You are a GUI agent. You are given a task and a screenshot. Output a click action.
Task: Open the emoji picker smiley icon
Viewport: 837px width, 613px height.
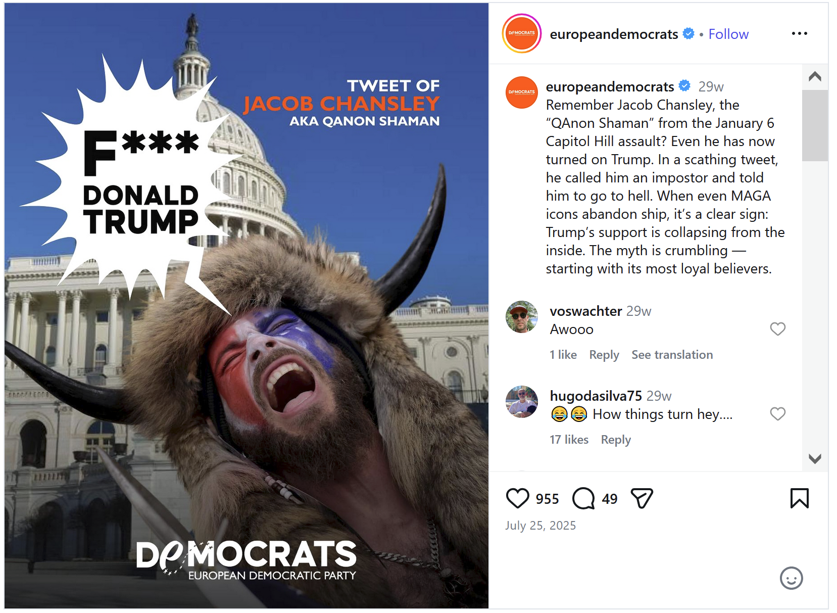point(791,578)
